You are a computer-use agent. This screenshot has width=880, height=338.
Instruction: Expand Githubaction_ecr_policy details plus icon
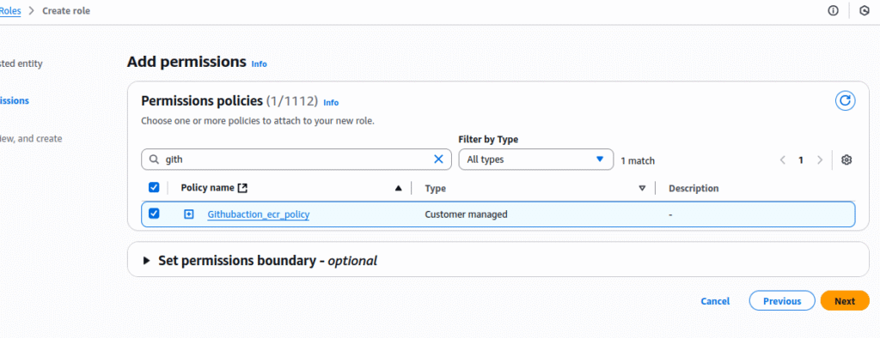pos(189,214)
